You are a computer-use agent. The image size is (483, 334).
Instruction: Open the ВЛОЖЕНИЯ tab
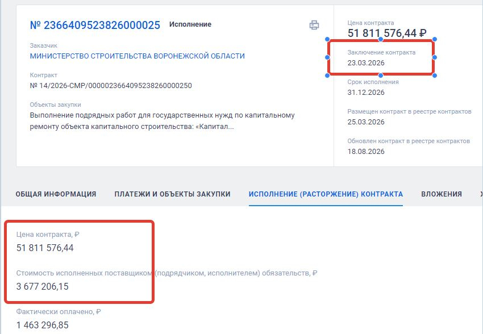click(442, 194)
